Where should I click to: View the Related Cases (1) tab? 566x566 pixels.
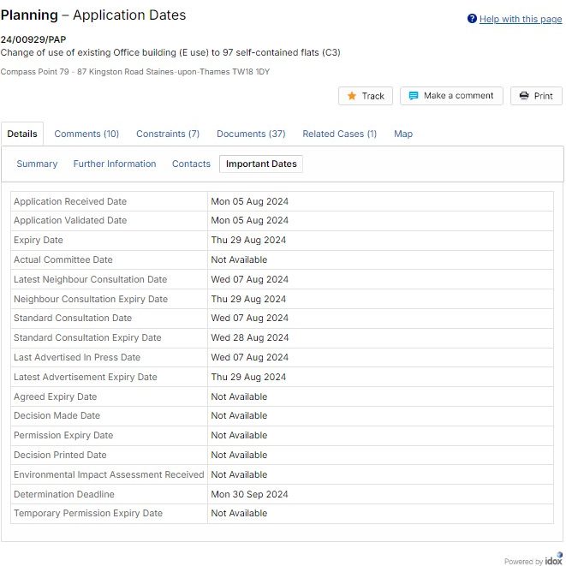tap(339, 134)
